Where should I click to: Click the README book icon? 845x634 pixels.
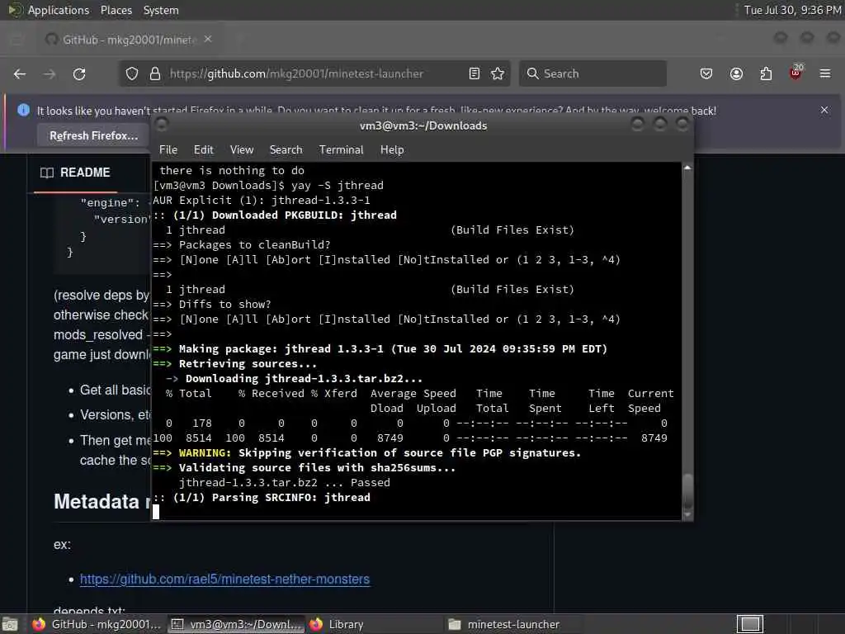(47, 173)
